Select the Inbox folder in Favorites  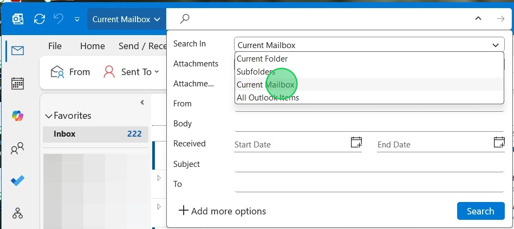[95, 134]
